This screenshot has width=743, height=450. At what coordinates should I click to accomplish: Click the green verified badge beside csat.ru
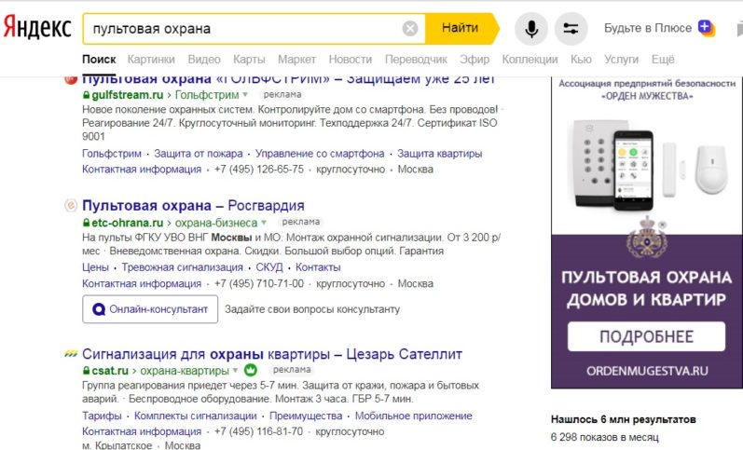pyautogui.click(x=250, y=370)
